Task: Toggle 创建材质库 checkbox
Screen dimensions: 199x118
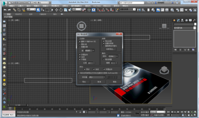Action: (x=104, y=43)
